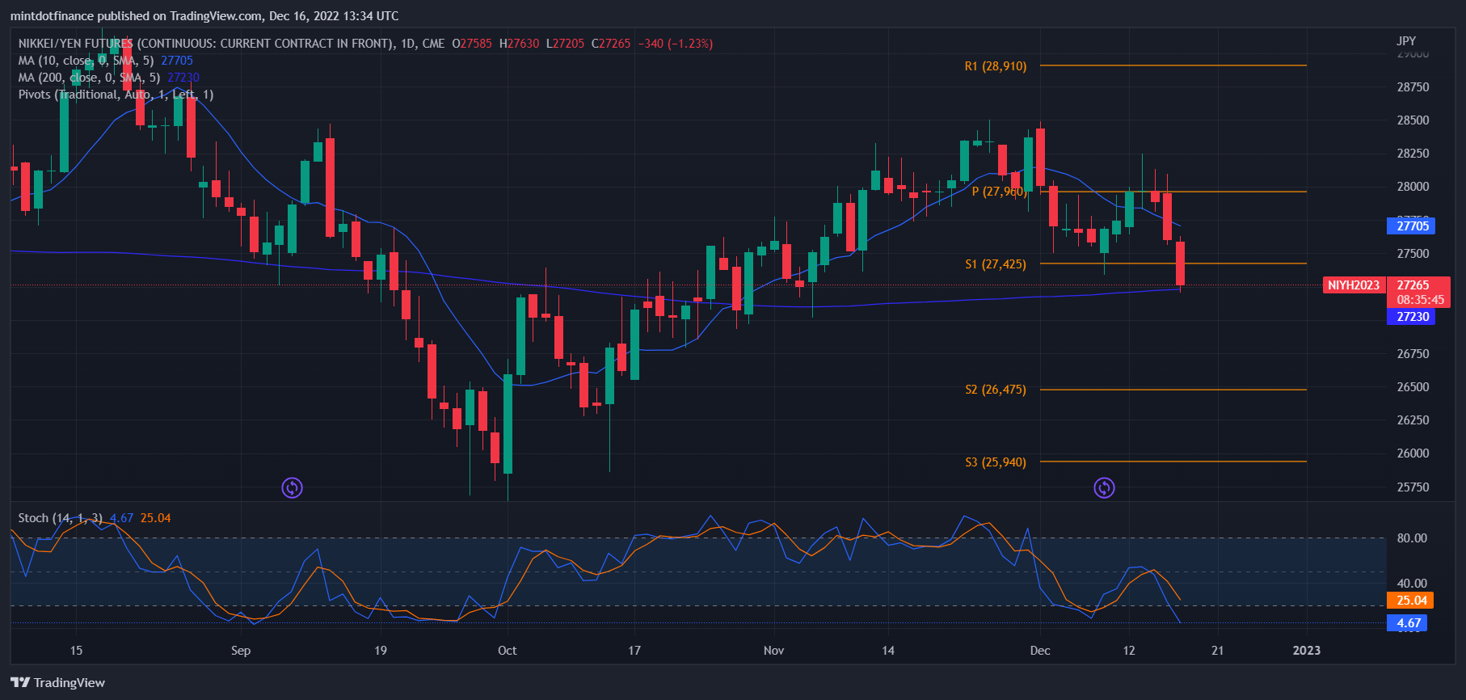1466x700 pixels.
Task: Click the contract roll icon near December
Action: (x=1104, y=487)
